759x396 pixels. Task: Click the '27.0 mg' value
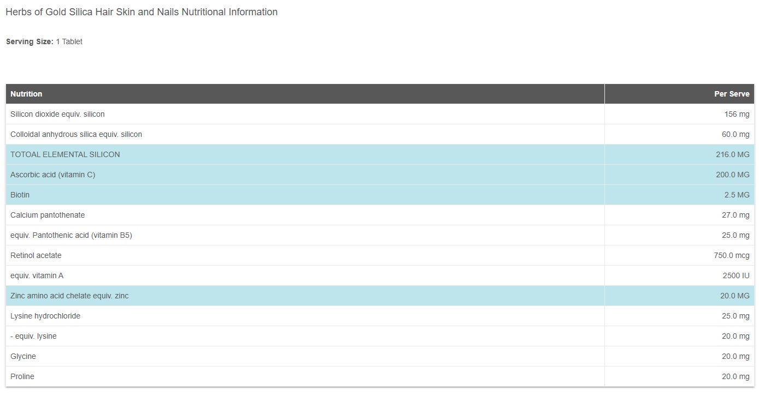(736, 215)
